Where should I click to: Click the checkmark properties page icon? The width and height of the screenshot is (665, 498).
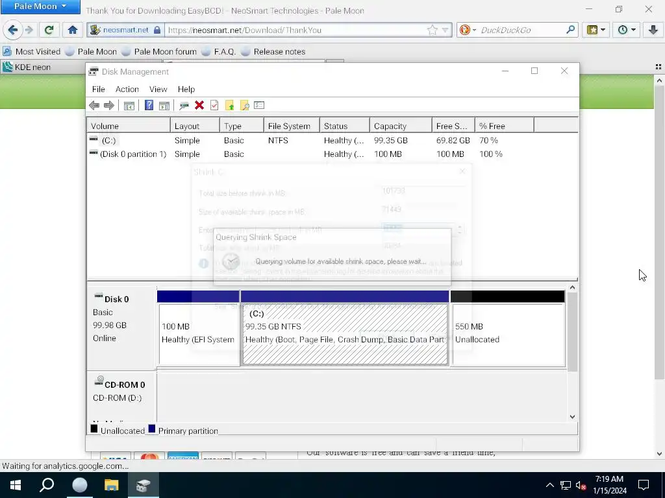pos(214,106)
